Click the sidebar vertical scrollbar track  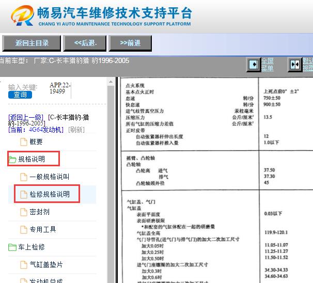click(x=111, y=184)
